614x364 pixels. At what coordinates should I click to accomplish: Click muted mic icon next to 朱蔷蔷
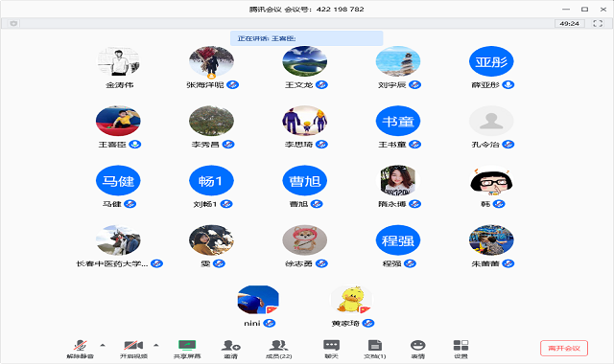point(508,263)
